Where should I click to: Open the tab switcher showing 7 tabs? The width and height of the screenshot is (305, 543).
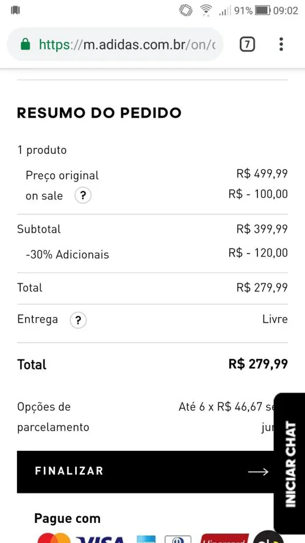pos(247,45)
